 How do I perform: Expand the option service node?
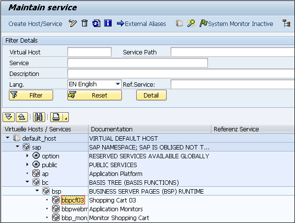[x=27, y=156]
